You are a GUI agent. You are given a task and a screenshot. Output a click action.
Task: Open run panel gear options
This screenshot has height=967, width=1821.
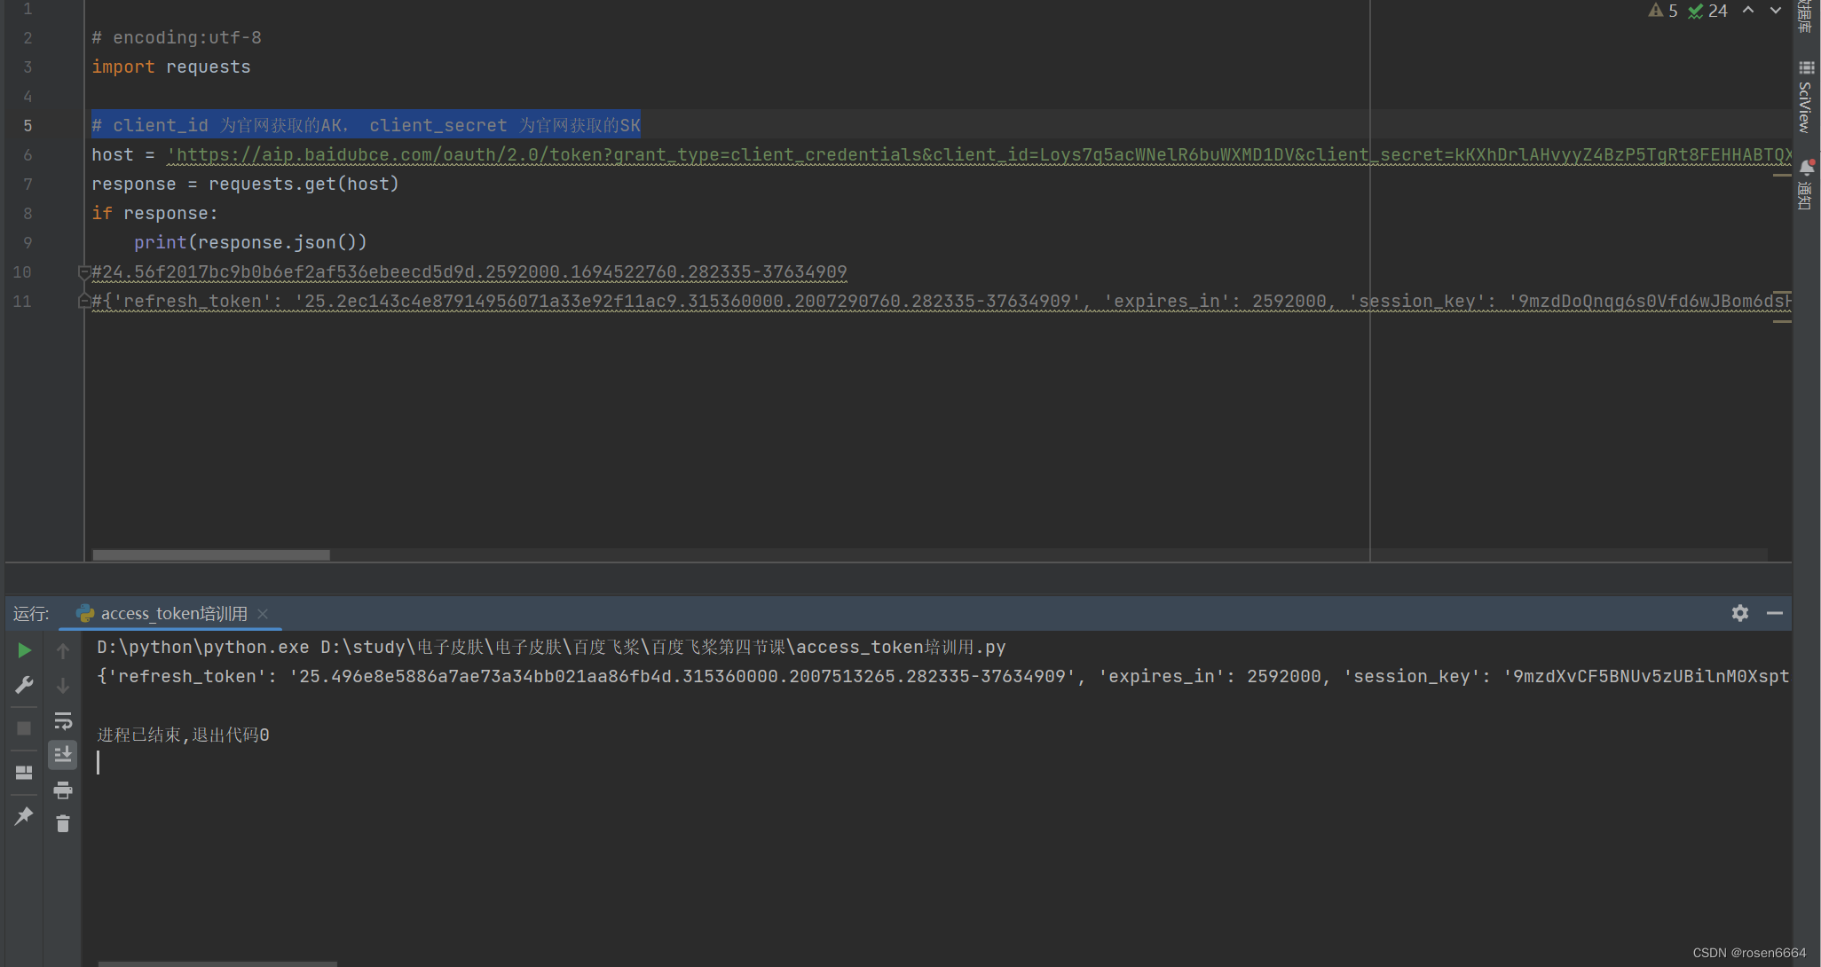tap(1739, 613)
